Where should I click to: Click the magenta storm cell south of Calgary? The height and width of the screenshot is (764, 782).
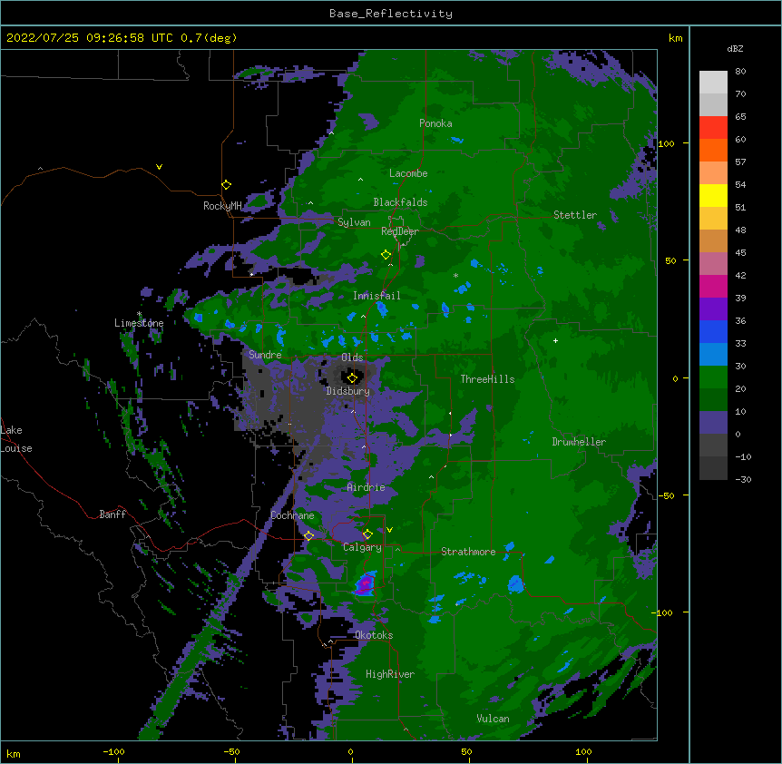click(x=367, y=583)
